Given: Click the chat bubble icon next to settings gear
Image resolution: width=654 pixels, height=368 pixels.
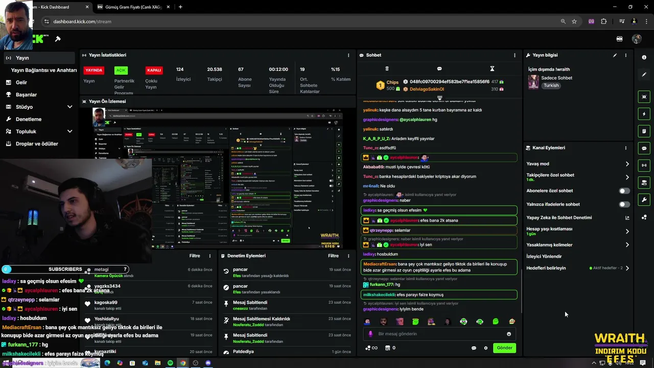Looking at the screenshot, I should [x=474, y=348].
